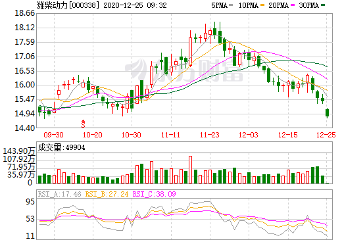The image size is (342, 240).
Task: Click the timestamp 2020-12-25 09:32
Action: click(135, 5)
